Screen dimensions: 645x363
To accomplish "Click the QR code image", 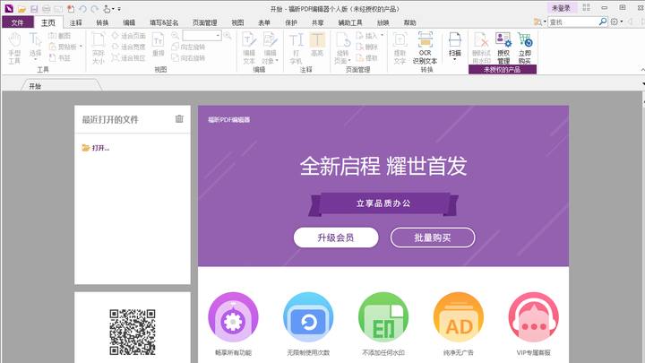I will click(133, 332).
